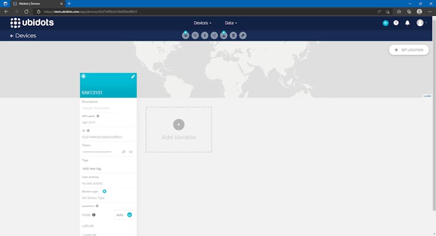Screen dimensions: 436x236
Task: Click the up-down arrows toolbar icon
Action: (x=204, y=35)
